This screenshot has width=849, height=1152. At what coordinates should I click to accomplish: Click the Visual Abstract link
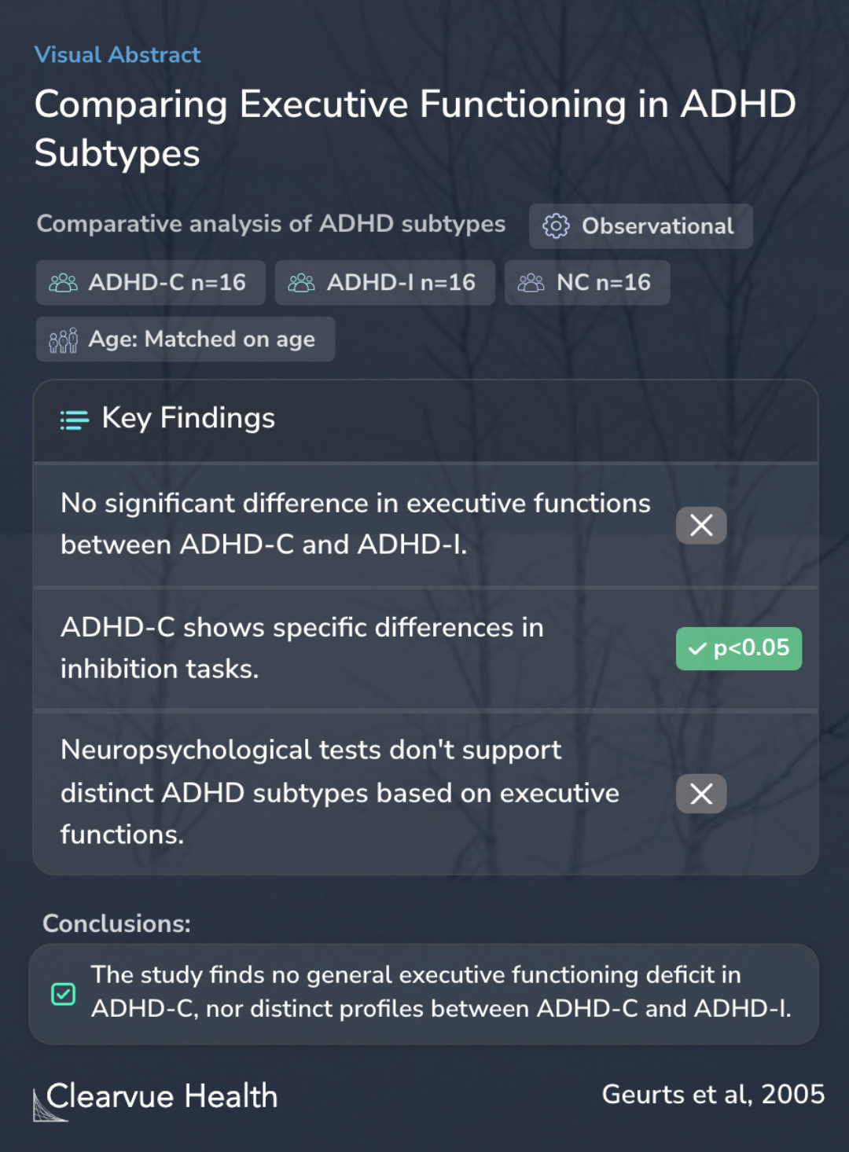(118, 55)
